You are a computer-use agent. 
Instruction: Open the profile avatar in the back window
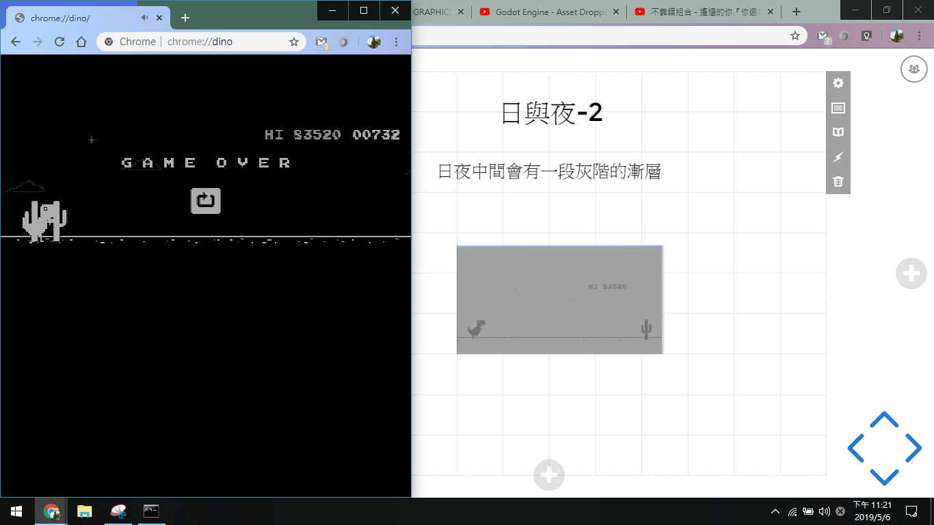[x=897, y=36]
